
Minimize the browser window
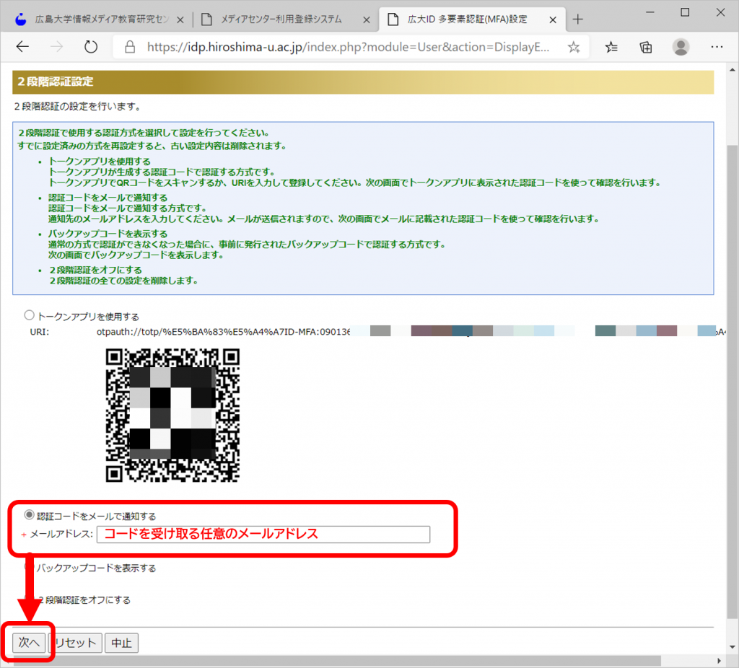[x=650, y=13]
